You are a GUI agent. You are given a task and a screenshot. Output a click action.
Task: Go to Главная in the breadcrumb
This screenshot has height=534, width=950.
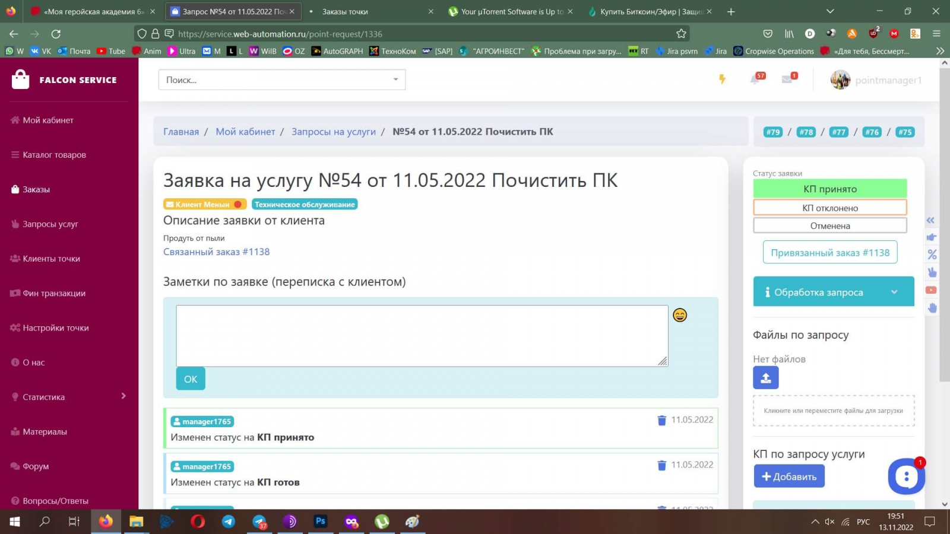tap(181, 132)
